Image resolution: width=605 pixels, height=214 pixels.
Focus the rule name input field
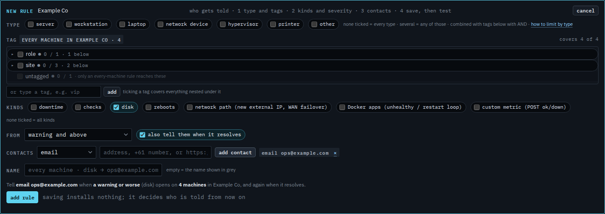(x=93, y=170)
